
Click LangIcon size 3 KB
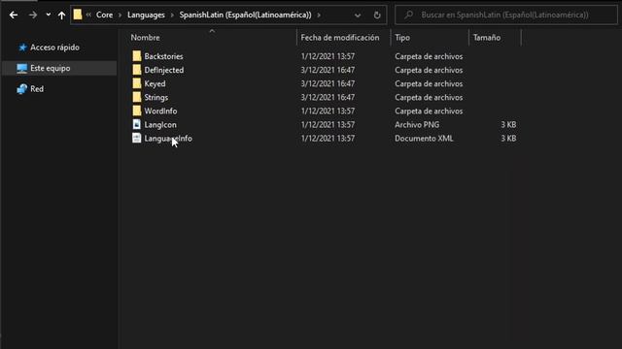pos(508,125)
